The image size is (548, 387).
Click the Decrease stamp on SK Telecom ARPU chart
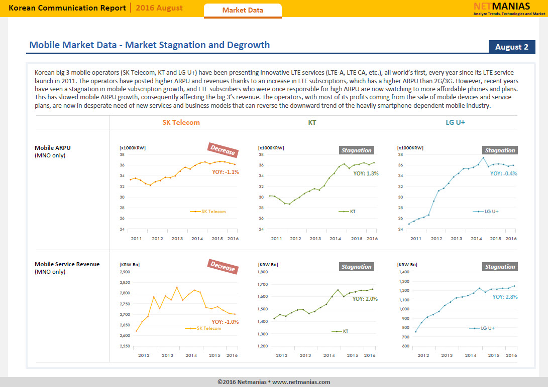pos(223,150)
